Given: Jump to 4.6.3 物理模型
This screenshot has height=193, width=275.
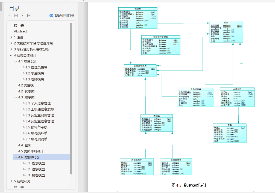Looking at the screenshot, I should 34,175.
